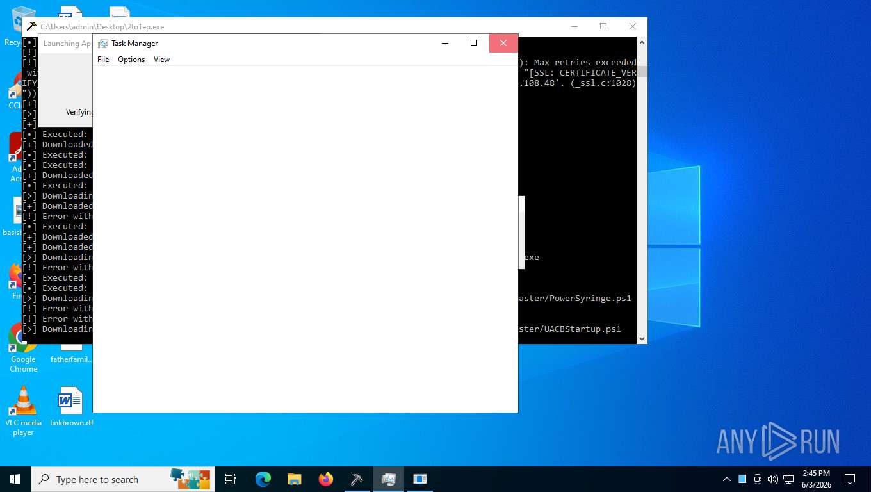
Task: Click the 'UACBStartup.ps1' text in console
Action: click(x=582, y=329)
